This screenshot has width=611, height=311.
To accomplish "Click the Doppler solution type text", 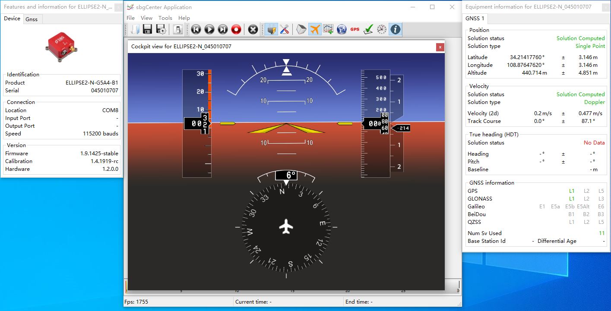I will point(594,102).
